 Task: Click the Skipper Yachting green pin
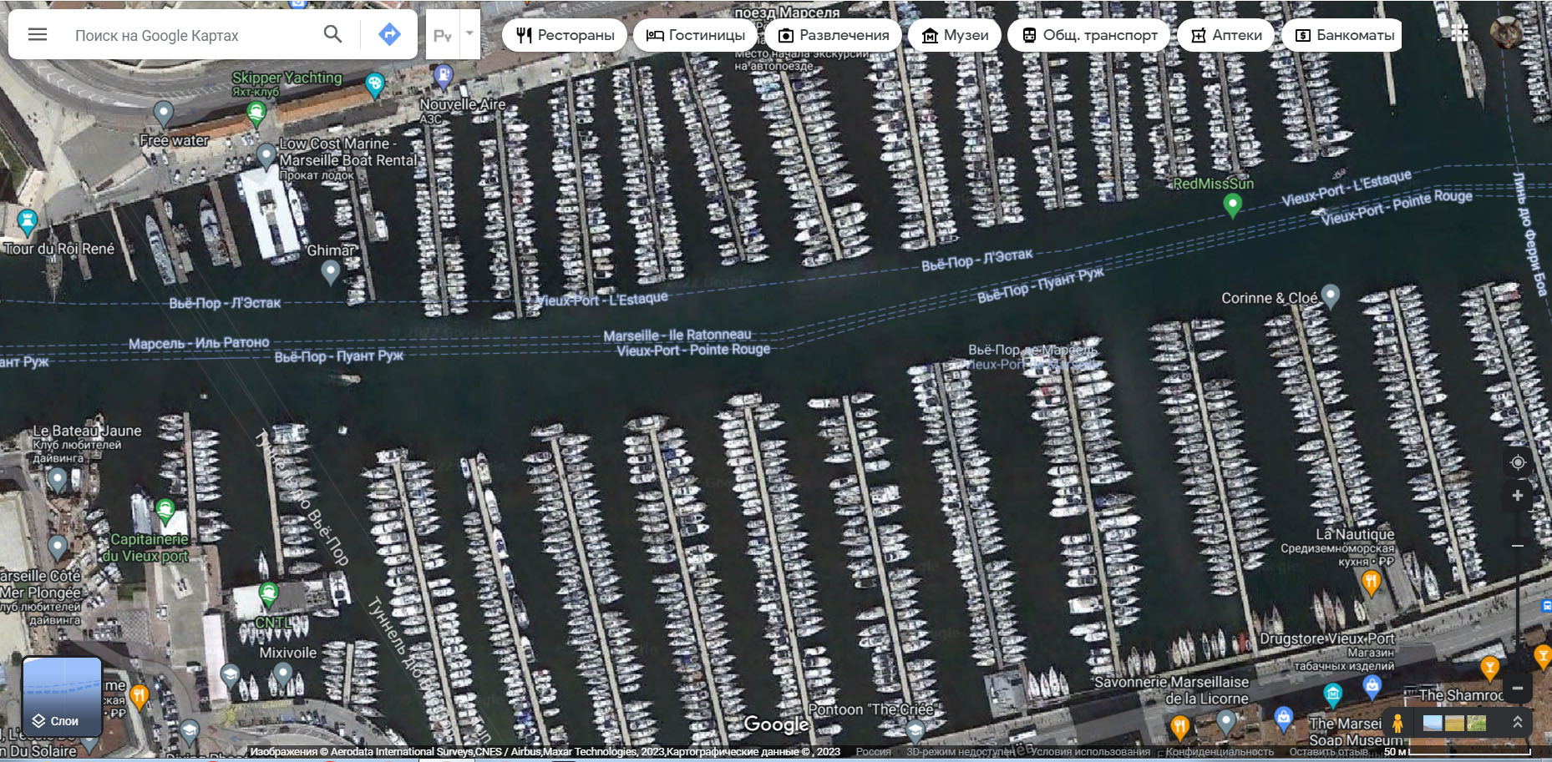[256, 114]
